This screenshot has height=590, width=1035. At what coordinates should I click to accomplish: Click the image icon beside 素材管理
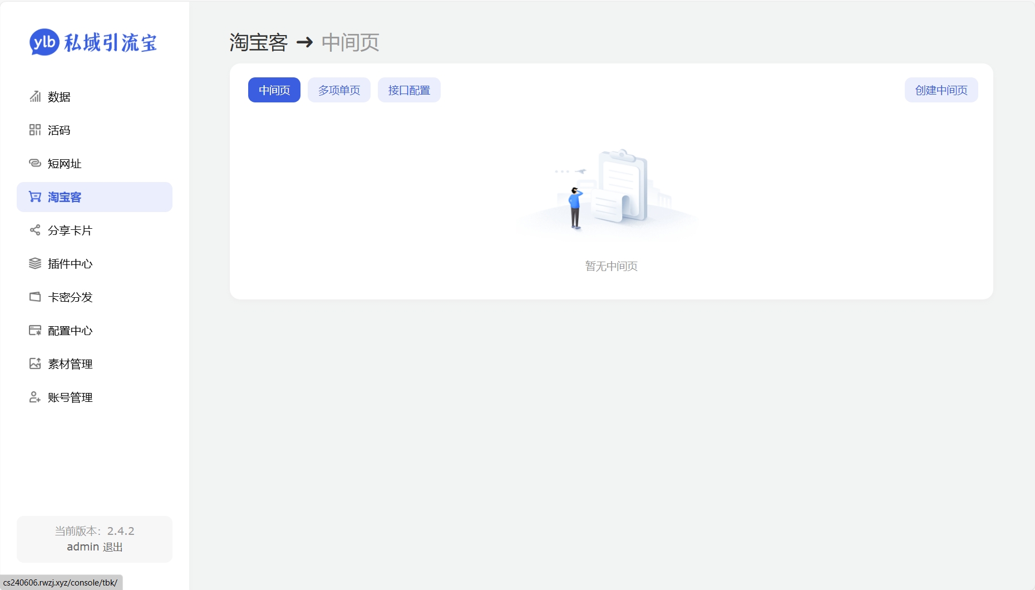pyautogui.click(x=35, y=364)
